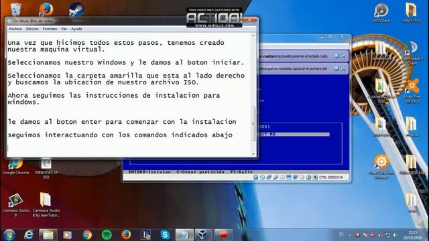
Task: Click the text 'archivo ISO' in Notepad
Action: pos(174,82)
